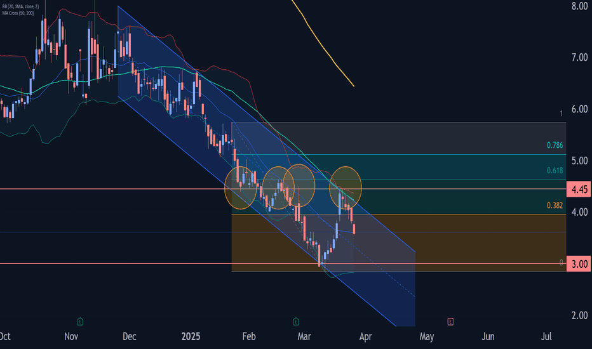Click the earnings marker near November
Viewport: 592px width, 349px height.
80,322
